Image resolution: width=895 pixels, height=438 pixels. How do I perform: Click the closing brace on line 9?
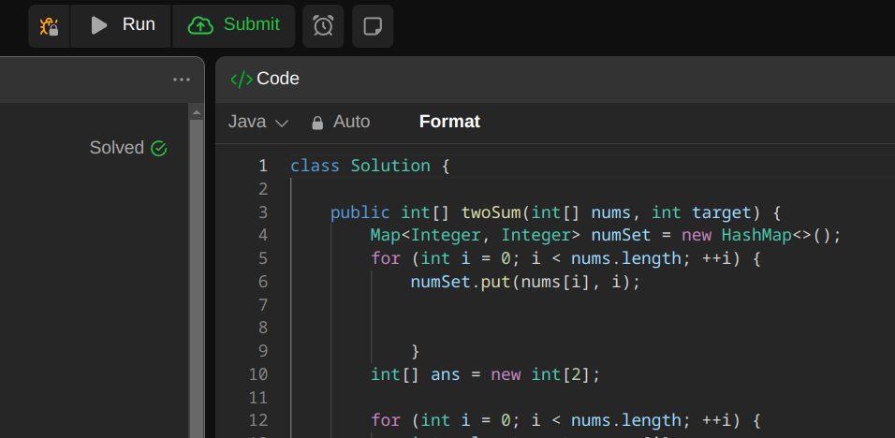point(415,351)
